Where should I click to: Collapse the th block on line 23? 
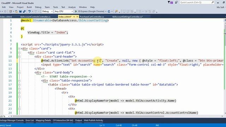tap(19, 109)
